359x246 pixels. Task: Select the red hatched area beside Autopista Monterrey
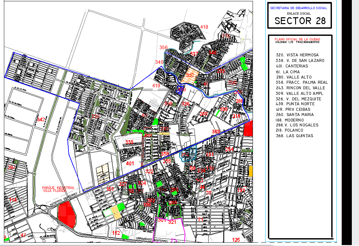66,213
